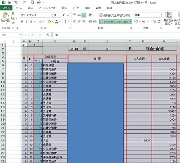Switch to the Page Layout tab

pyautogui.click(x=47, y=8)
